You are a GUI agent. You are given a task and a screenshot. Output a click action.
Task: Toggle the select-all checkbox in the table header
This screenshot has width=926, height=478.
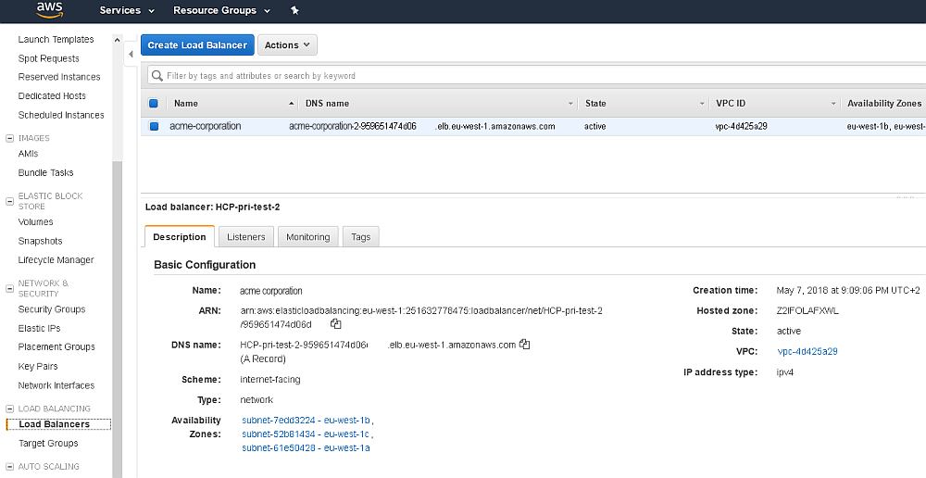[154, 104]
